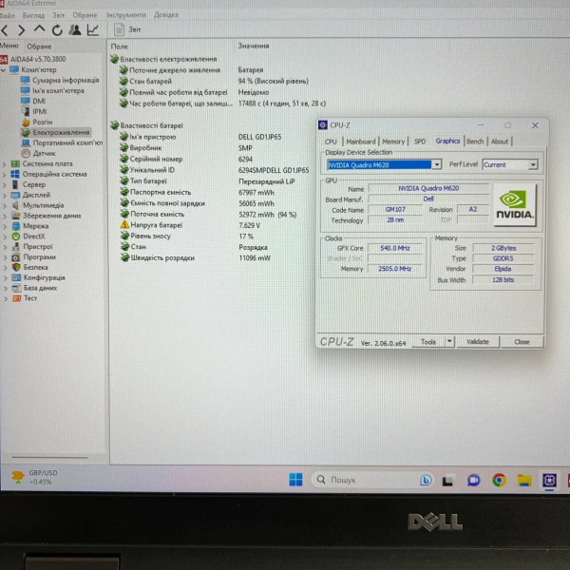Switch to the Меню sidebar tab
Viewport: 570px width, 570px height.
(x=9, y=46)
